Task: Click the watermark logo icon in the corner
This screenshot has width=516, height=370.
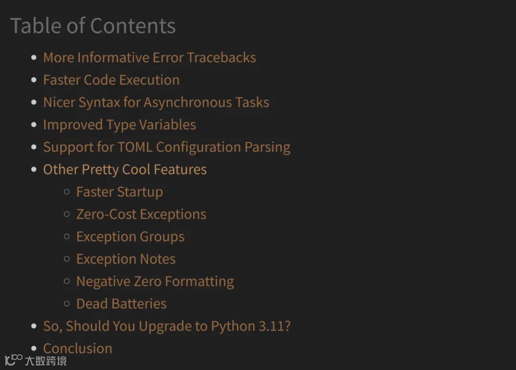Action: coord(13,359)
